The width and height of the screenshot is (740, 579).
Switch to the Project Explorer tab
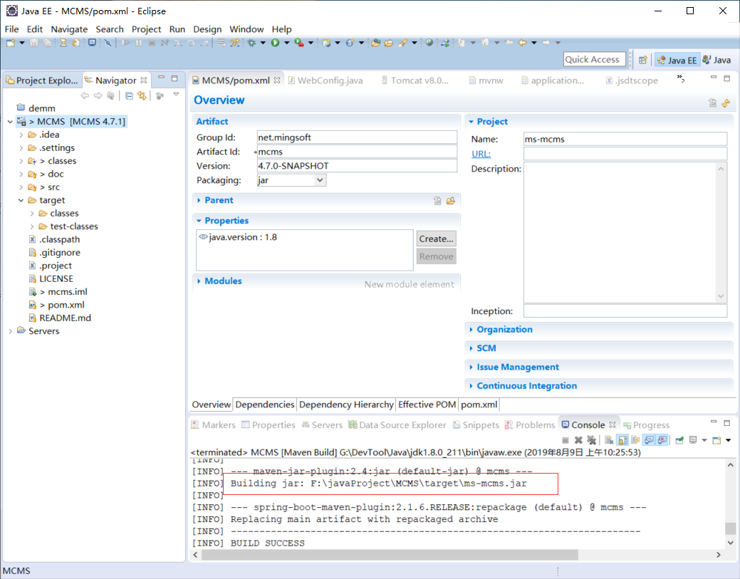pos(43,80)
